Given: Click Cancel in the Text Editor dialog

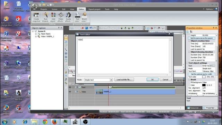Looking at the screenshot, I should (165, 80).
